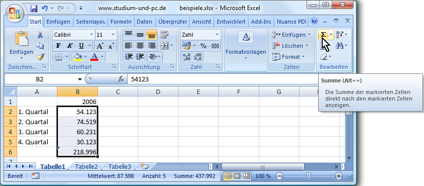Screen dimensions: 424x186
Task: Open the name box dropdown arrow
Action: click(80, 79)
